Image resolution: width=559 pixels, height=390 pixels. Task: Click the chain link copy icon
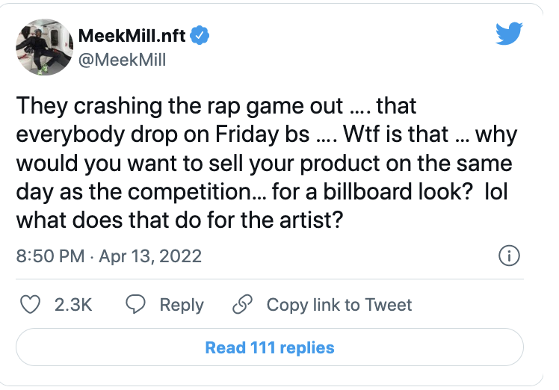(x=242, y=305)
